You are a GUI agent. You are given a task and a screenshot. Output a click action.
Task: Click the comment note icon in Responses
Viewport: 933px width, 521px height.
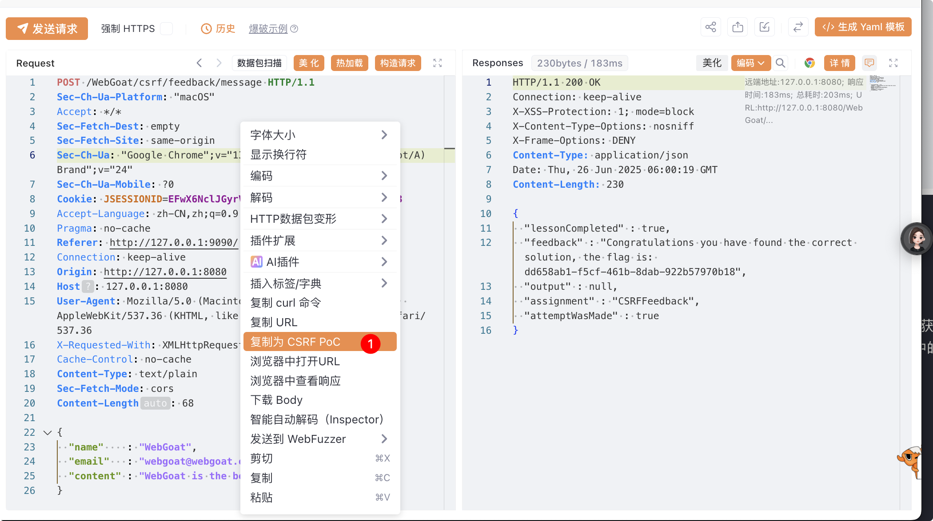pos(869,63)
